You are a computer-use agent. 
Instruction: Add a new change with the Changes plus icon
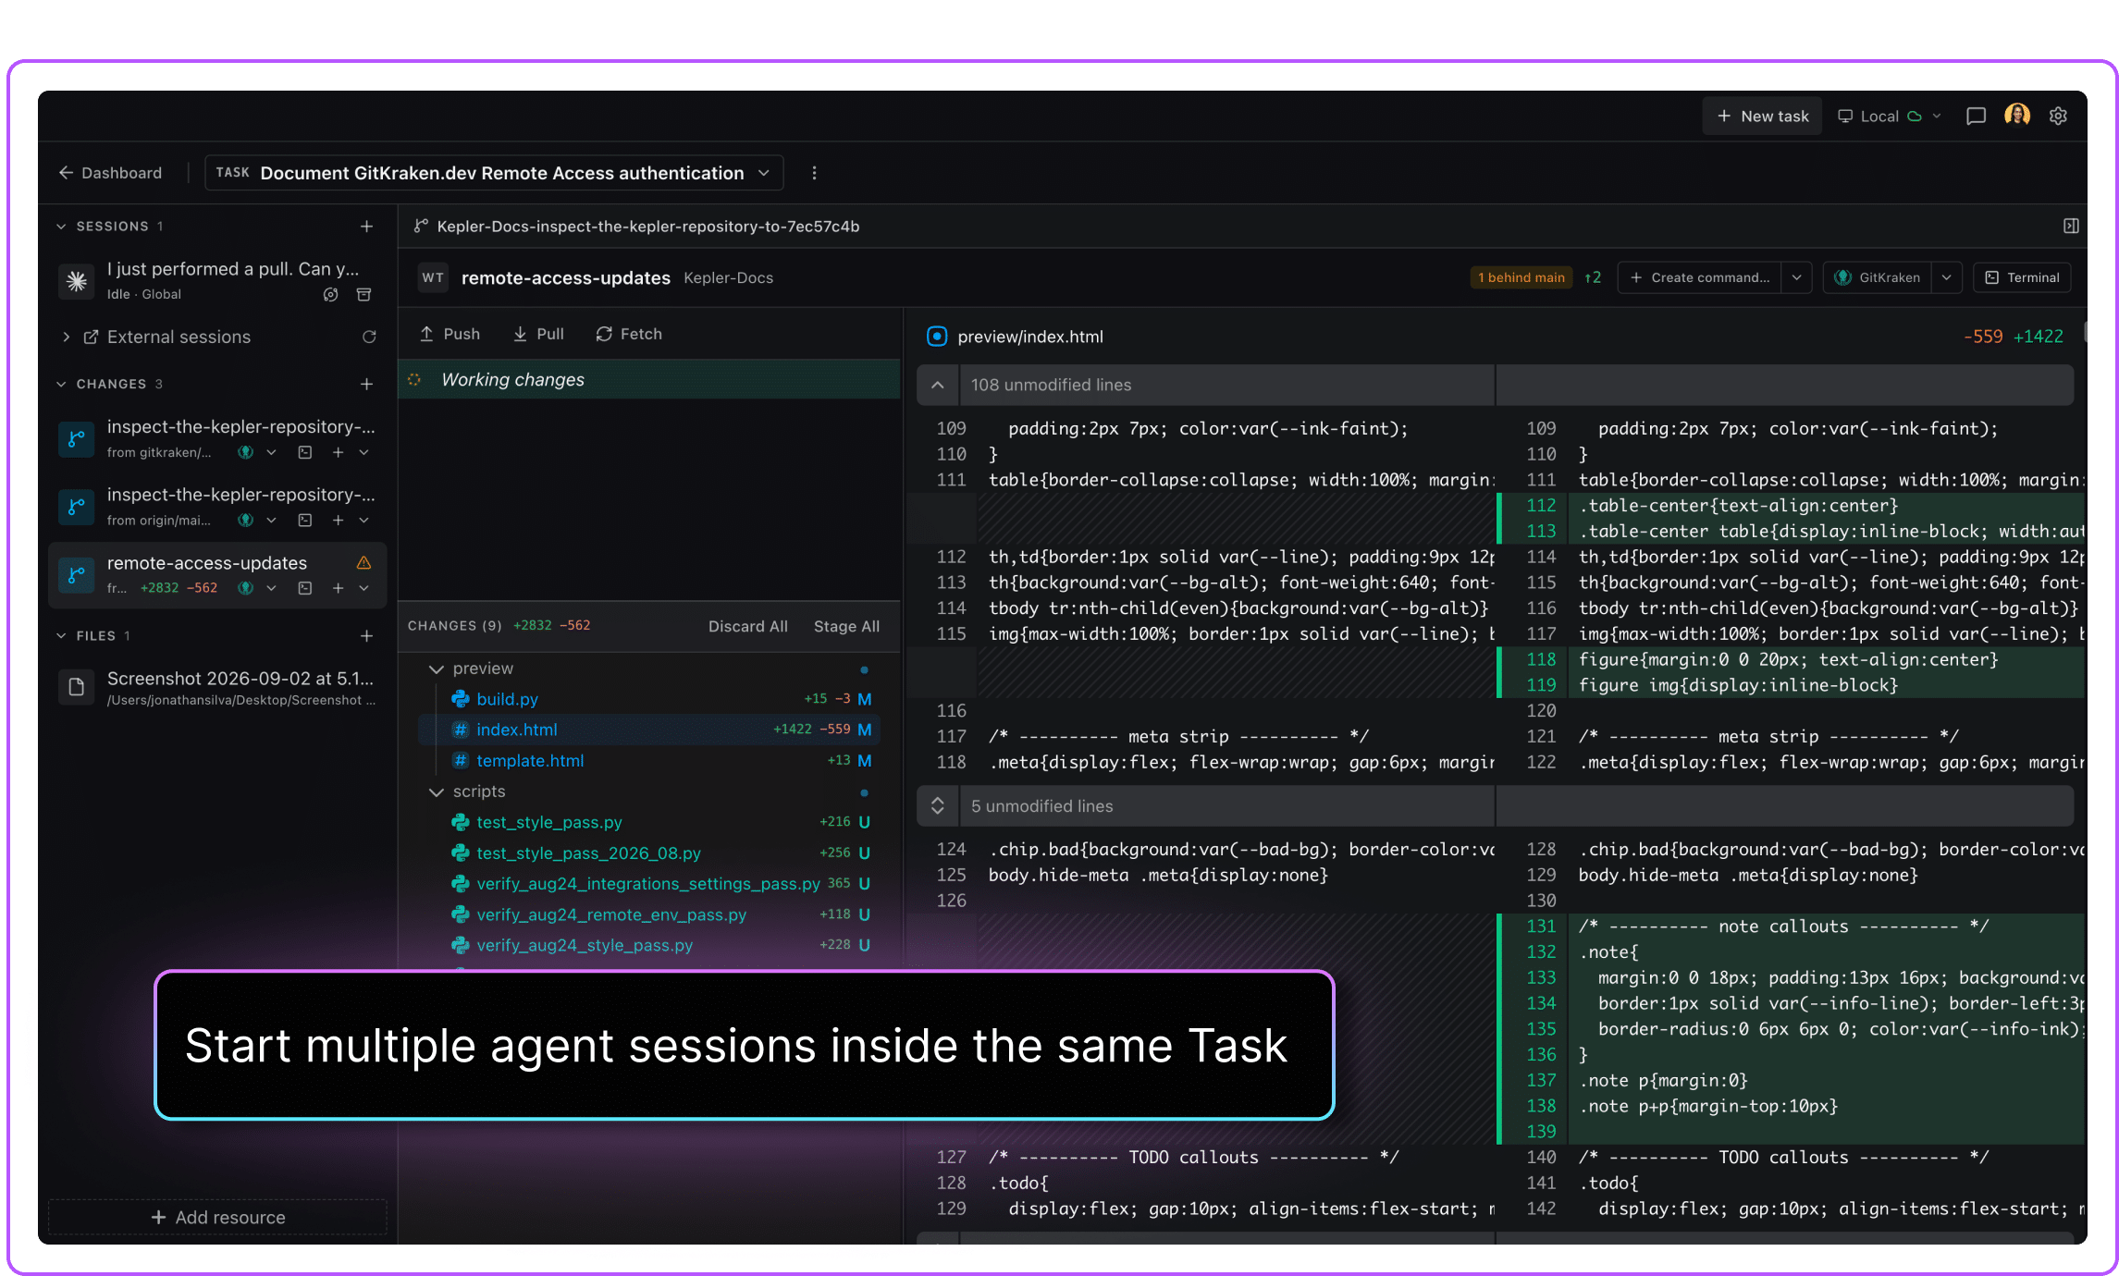pyautogui.click(x=366, y=384)
